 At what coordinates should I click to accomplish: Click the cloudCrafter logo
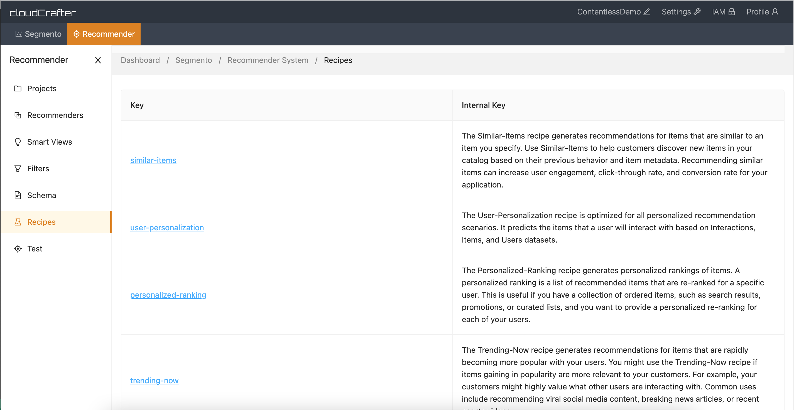click(x=43, y=13)
